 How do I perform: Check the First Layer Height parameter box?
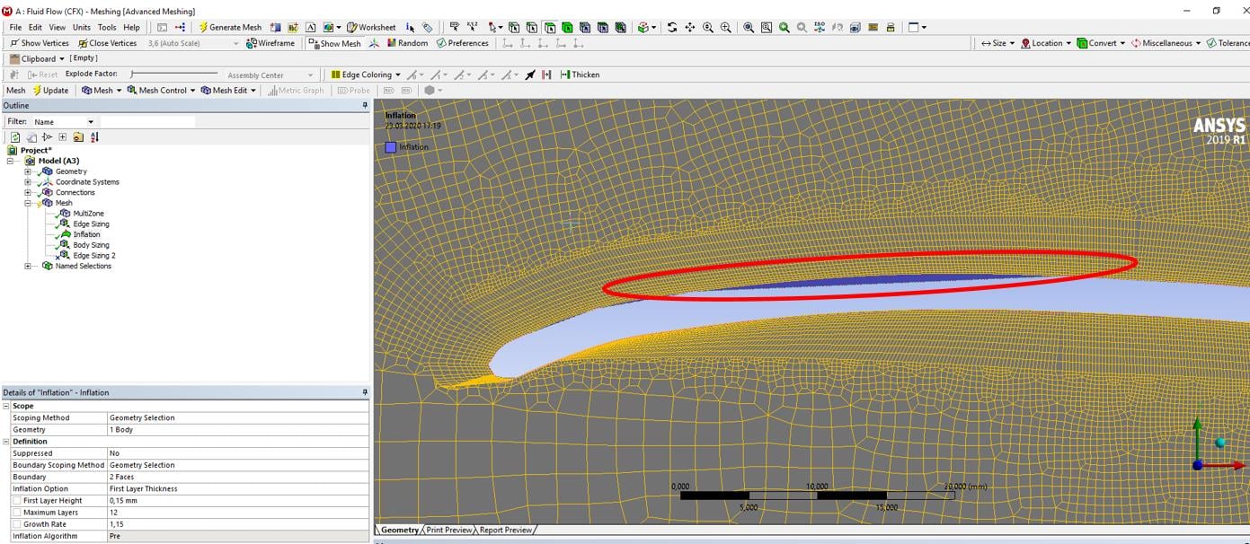[x=17, y=500]
